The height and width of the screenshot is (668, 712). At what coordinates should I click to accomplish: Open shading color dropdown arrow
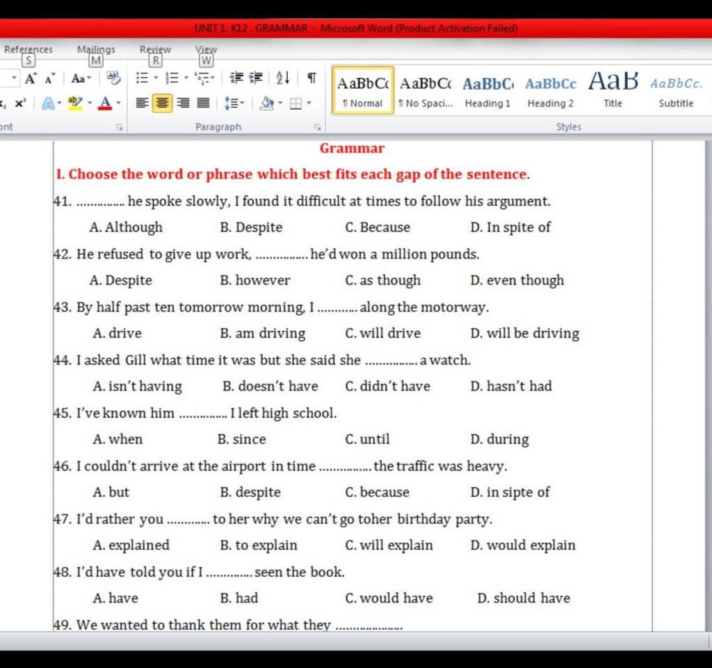point(280,104)
